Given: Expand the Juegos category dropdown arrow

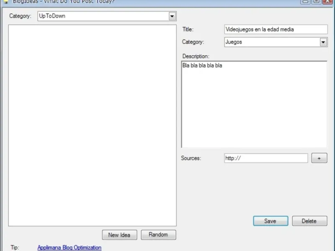Looking at the screenshot, I should pos(323,42).
